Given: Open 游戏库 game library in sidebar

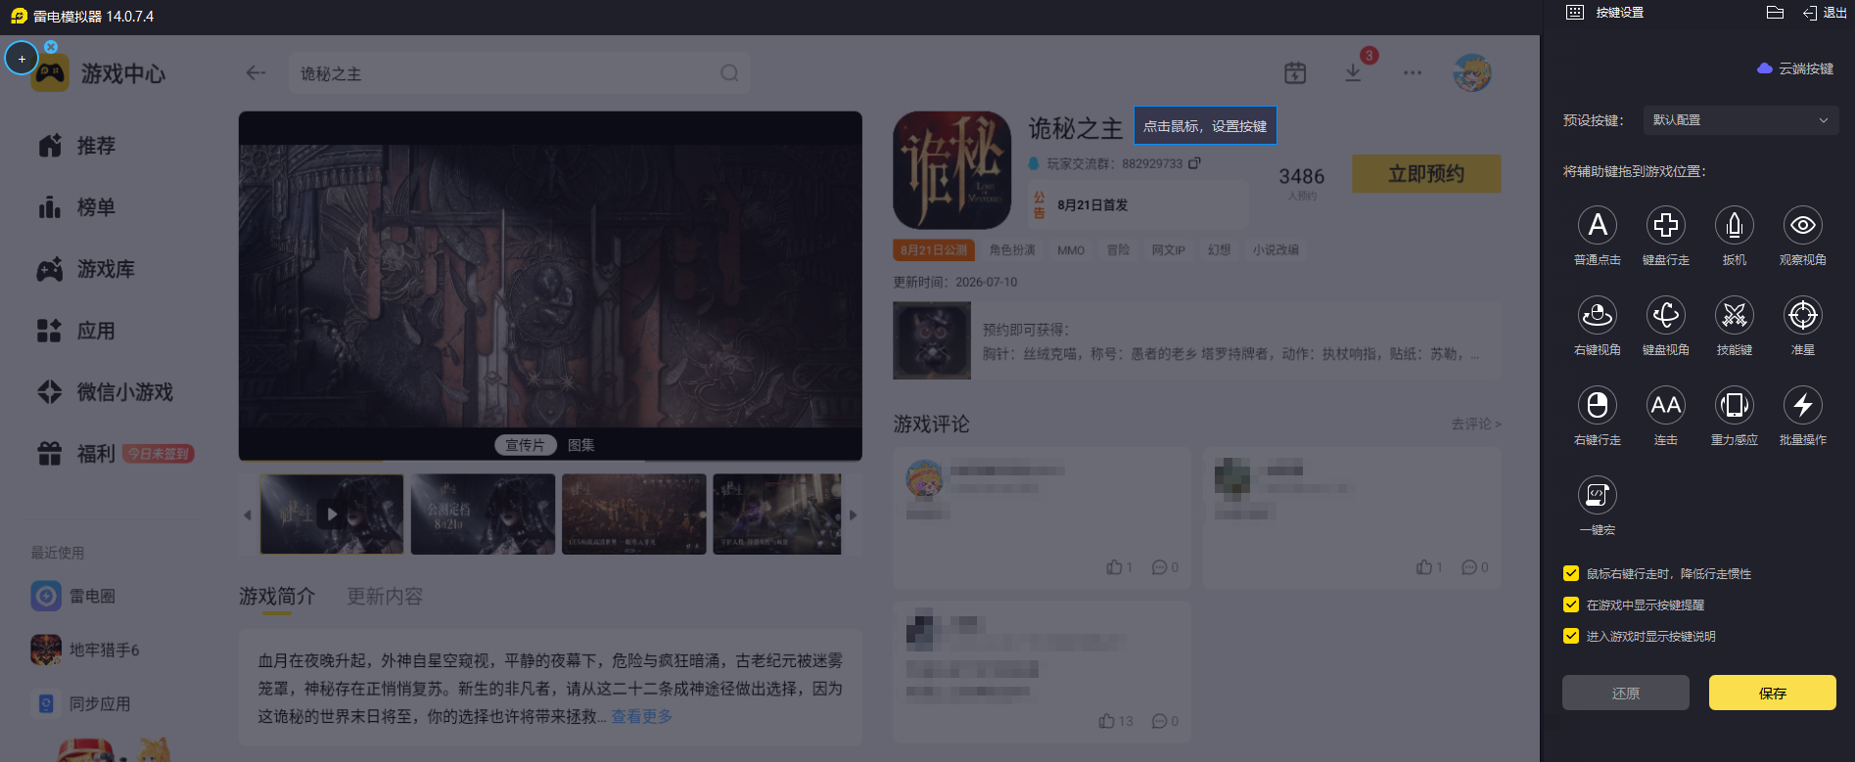Looking at the screenshot, I should pos(86,269).
